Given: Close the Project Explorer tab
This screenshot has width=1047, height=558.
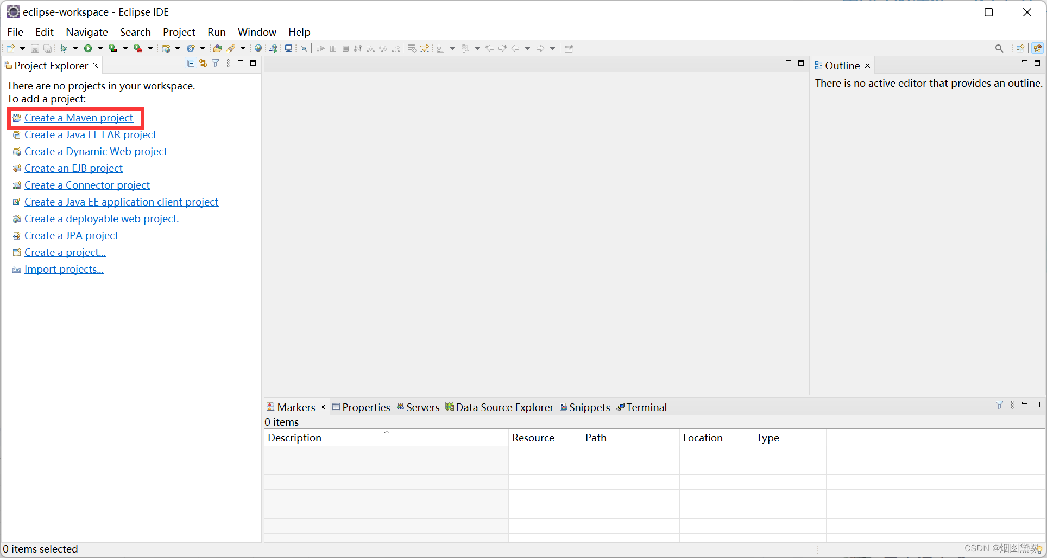Looking at the screenshot, I should point(95,66).
